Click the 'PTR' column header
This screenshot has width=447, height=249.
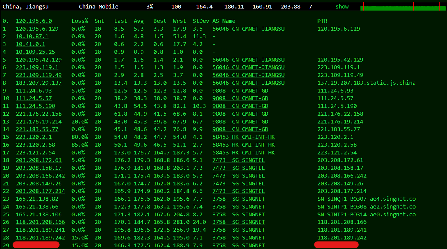322,21
